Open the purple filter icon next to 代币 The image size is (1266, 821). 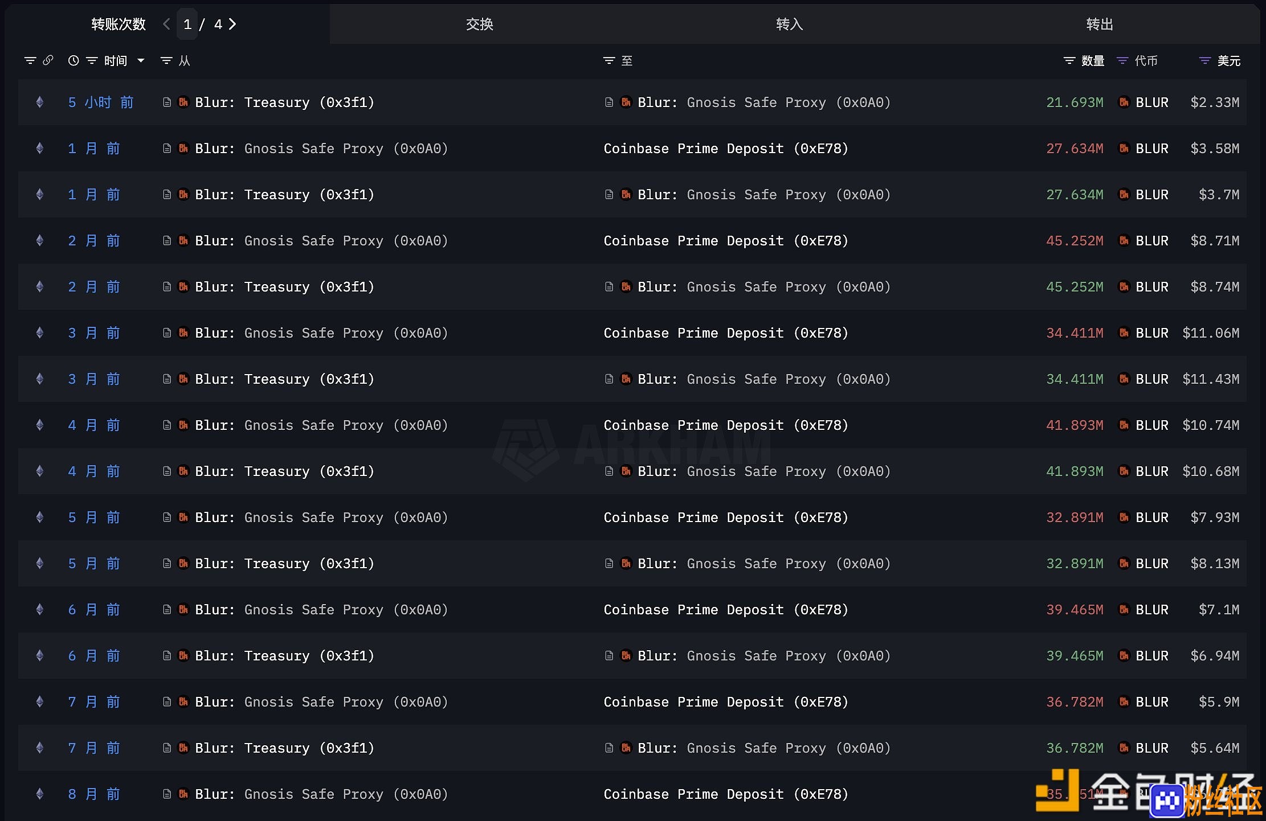tap(1122, 60)
